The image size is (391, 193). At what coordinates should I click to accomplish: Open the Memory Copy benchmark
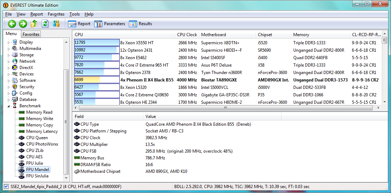click(x=40, y=125)
